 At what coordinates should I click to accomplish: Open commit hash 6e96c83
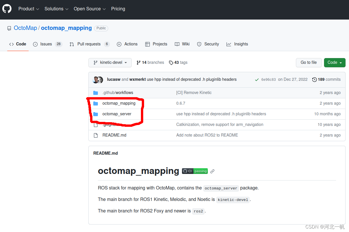(268, 80)
